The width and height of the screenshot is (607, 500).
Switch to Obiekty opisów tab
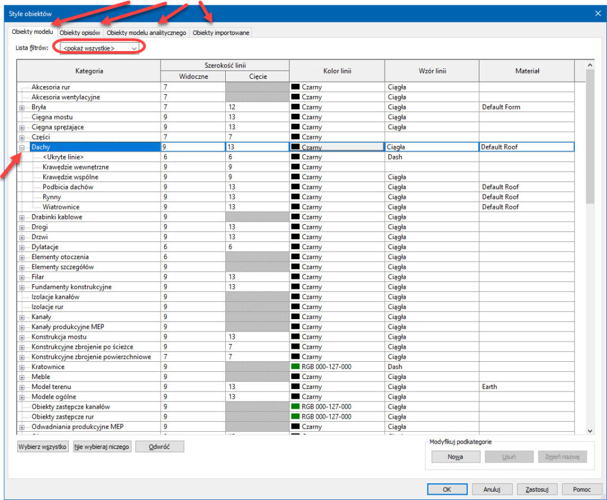79,33
